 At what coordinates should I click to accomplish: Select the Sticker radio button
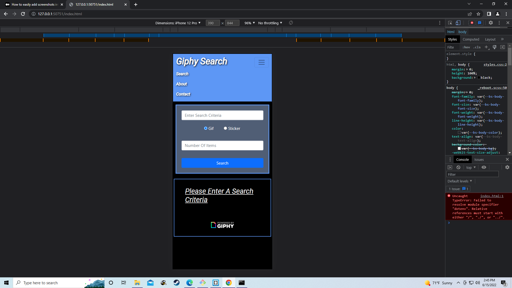pyautogui.click(x=225, y=128)
